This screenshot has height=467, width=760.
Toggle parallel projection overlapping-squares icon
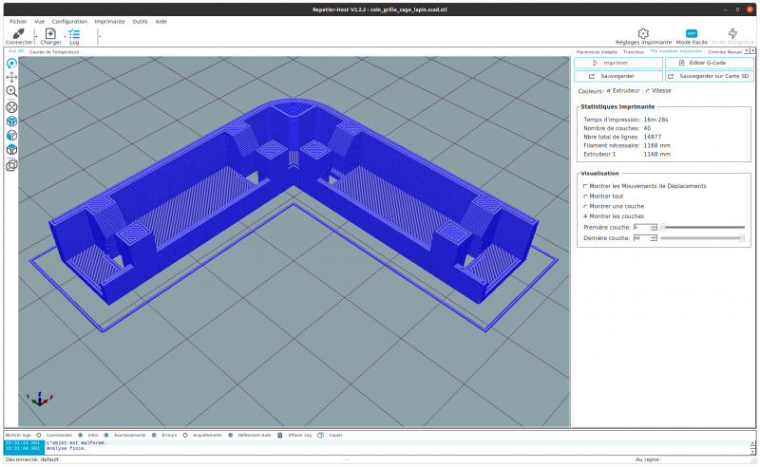point(11,166)
